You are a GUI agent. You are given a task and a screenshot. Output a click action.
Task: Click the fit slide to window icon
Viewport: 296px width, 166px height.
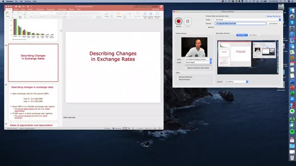160,128
